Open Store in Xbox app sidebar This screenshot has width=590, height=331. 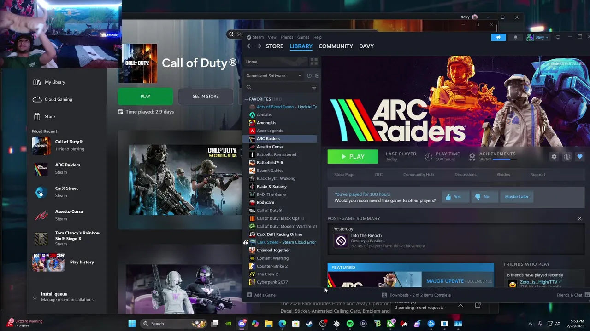50,116
